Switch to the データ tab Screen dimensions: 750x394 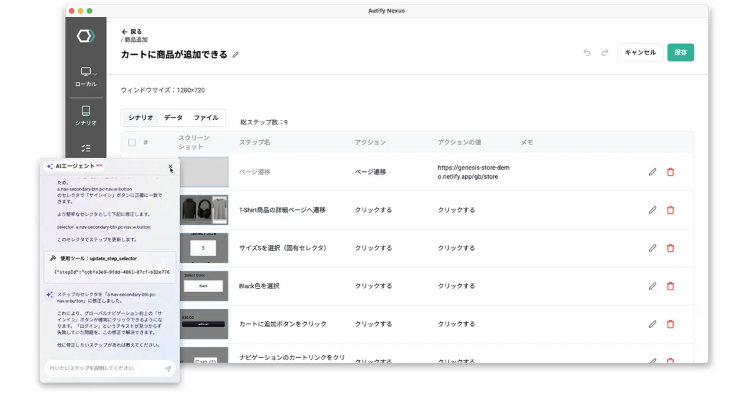[173, 118]
